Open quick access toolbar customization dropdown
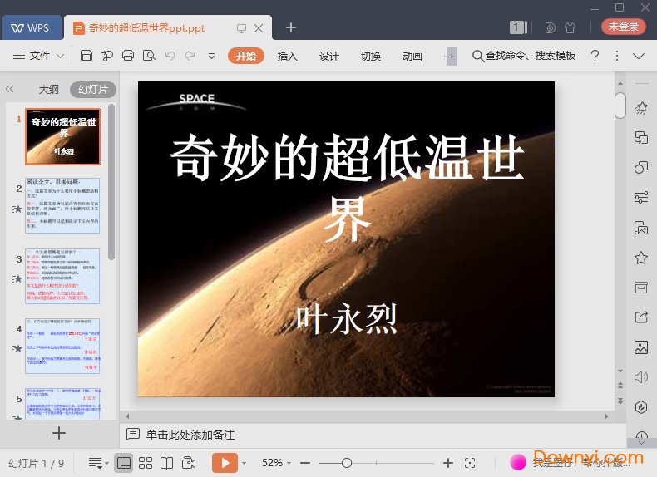Viewport: 657px width, 477px height. [x=211, y=56]
